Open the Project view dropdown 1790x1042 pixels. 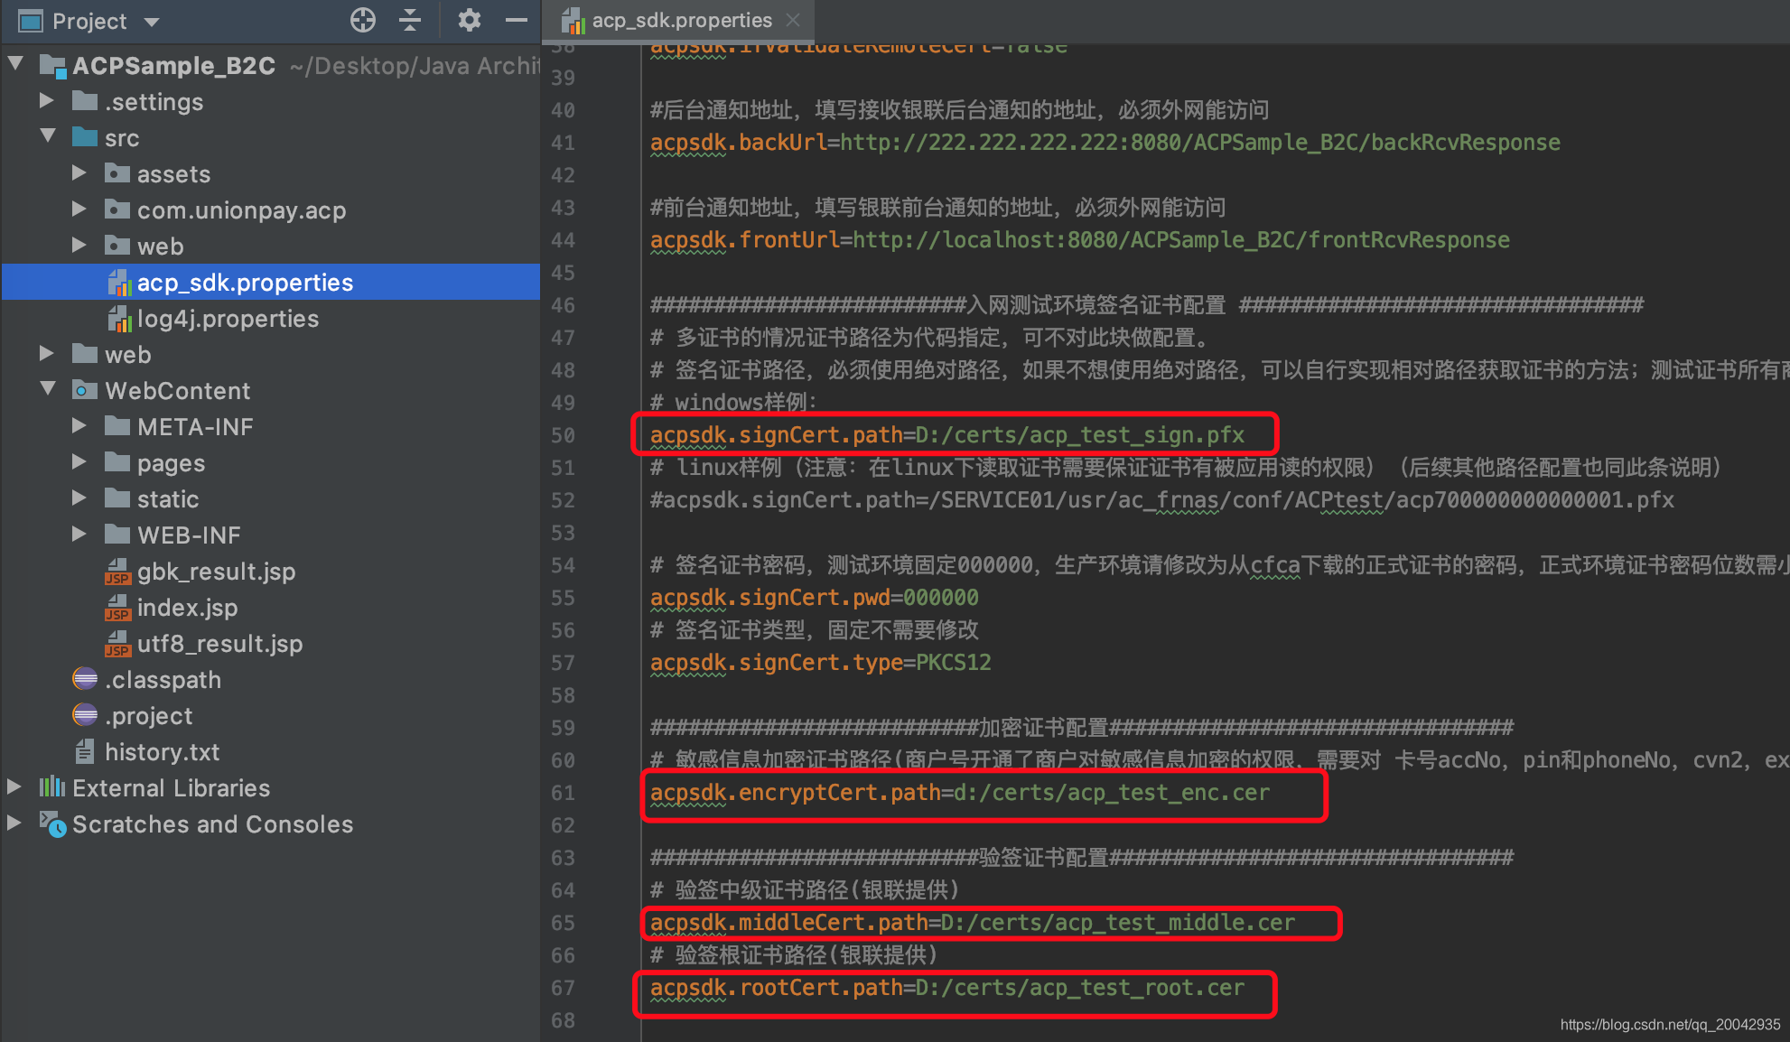tap(152, 22)
